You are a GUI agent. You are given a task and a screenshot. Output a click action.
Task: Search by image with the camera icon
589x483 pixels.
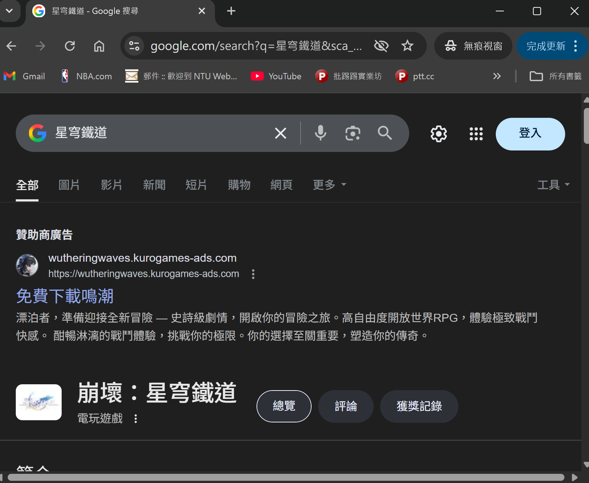353,133
